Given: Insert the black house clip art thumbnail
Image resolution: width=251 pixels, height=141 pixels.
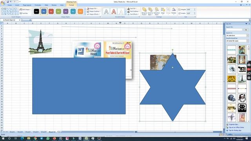Looking at the screenshot, I should click(242, 108).
